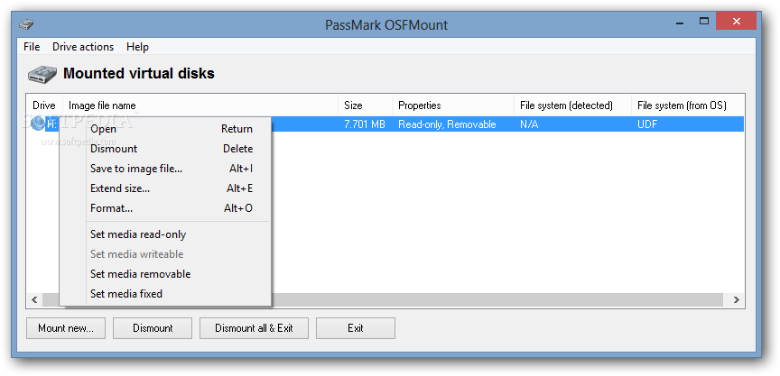The height and width of the screenshot is (376, 780).
Task: Set media read-only via context menu
Action: [138, 234]
